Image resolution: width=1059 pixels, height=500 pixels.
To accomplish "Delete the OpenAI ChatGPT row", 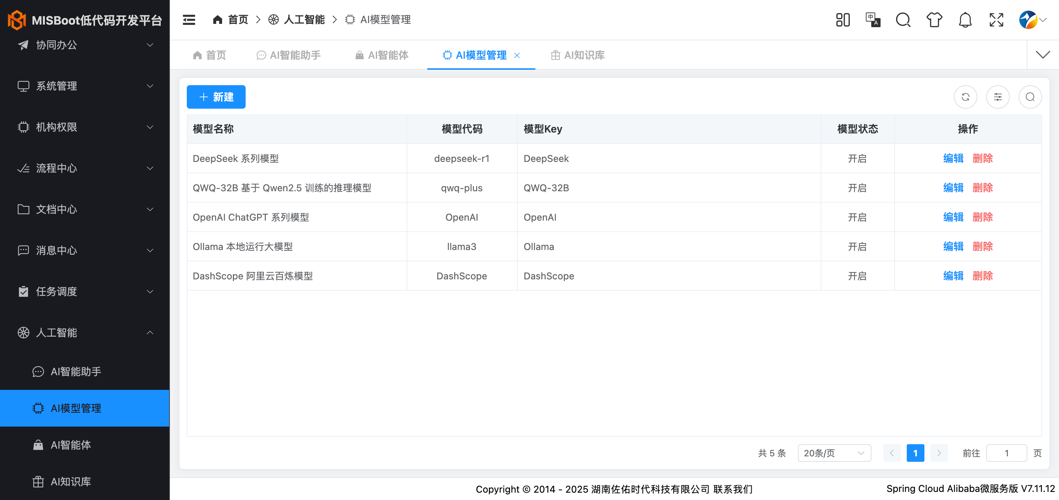I will point(983,217).
